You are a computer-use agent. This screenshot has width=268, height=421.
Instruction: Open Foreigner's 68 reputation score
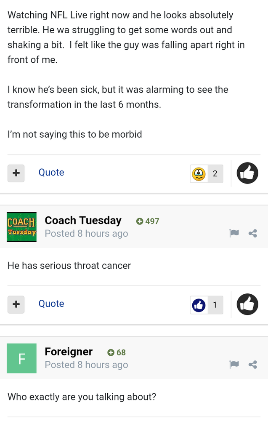(x=117, y=352)
